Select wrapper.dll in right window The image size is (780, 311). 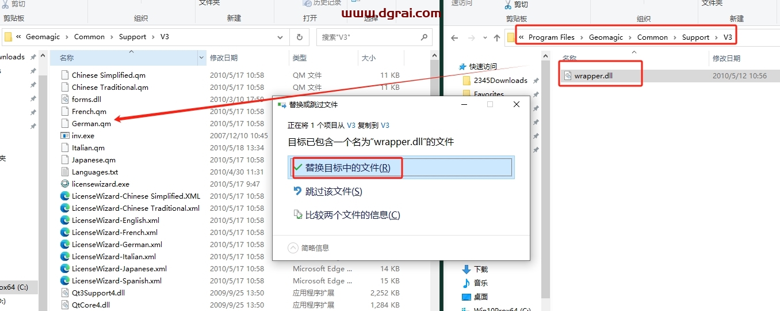click(592, 75)
